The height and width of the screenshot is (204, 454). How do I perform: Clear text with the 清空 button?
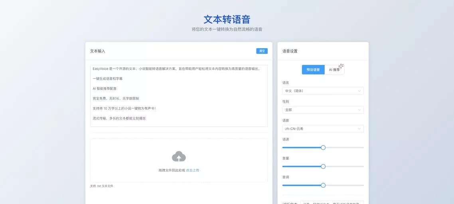[262, 51]
